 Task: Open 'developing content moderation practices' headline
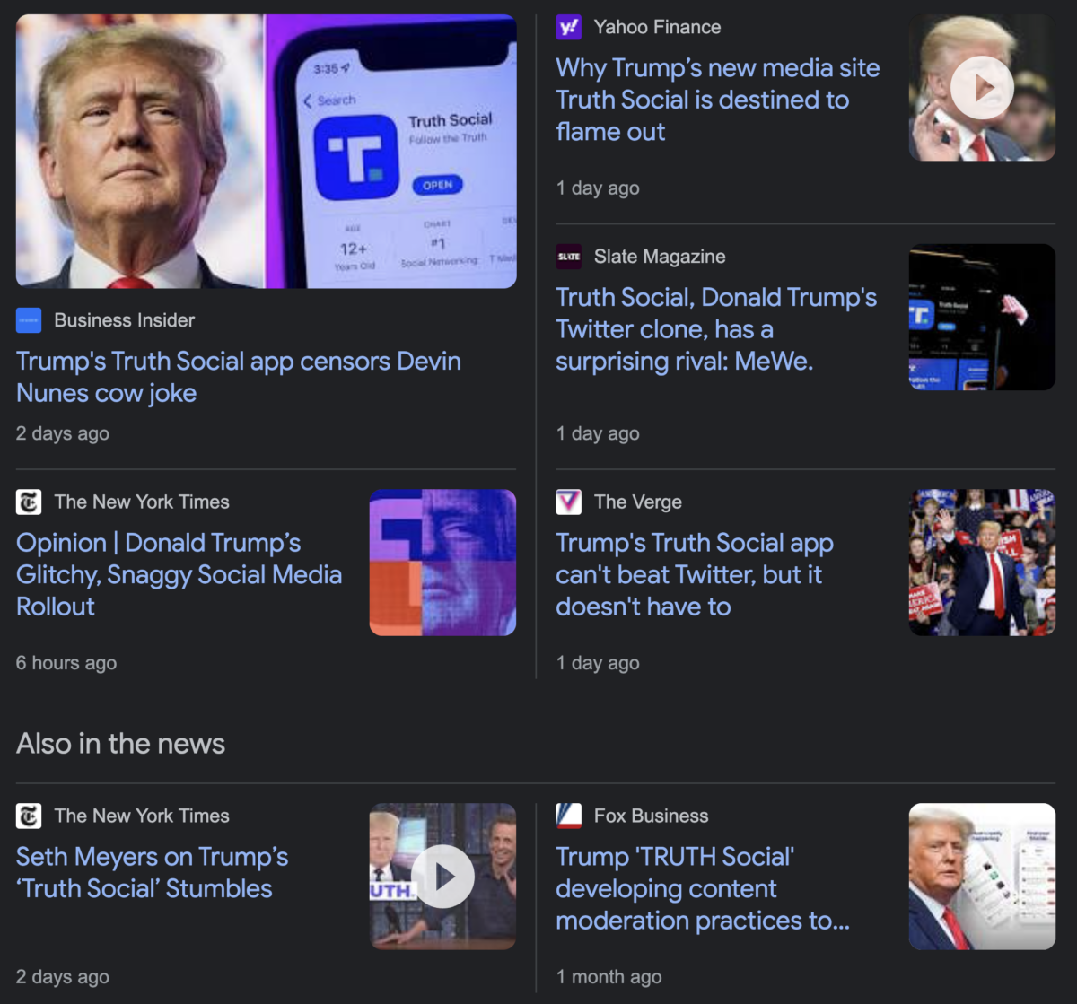702,888
